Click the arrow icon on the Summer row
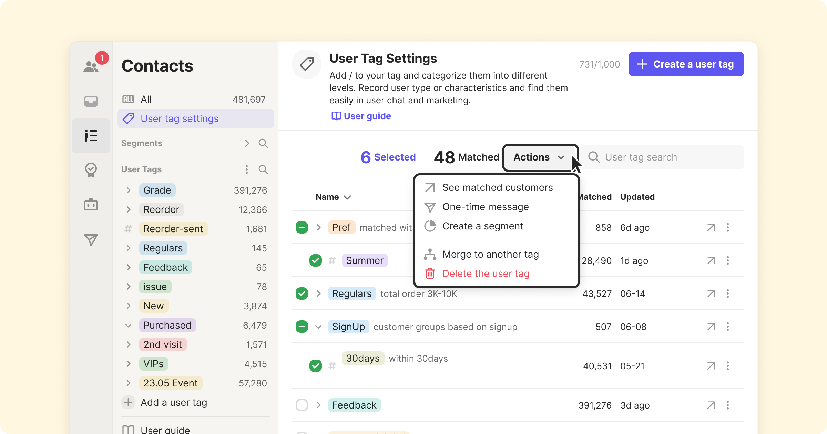The image size is (827, 434). (711, 260)
